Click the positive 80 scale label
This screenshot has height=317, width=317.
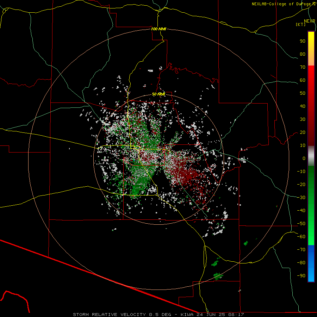coord(303,54)
